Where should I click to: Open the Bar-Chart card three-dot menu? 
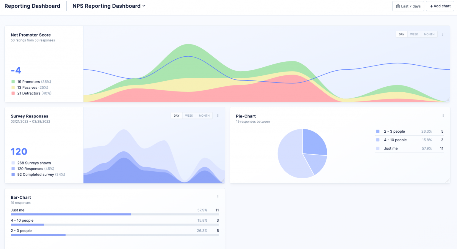point(218,197)
